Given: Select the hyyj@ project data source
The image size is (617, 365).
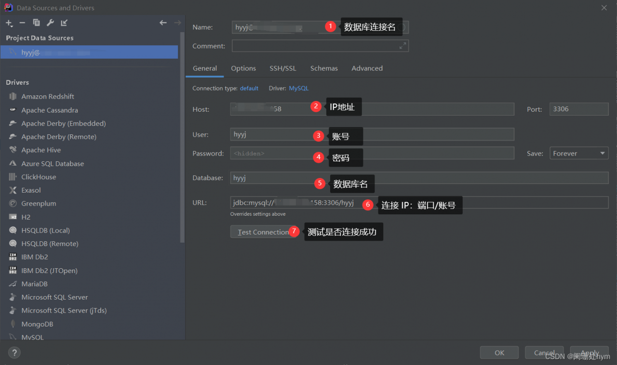Looking at the screenshot, I should point(89,52).
